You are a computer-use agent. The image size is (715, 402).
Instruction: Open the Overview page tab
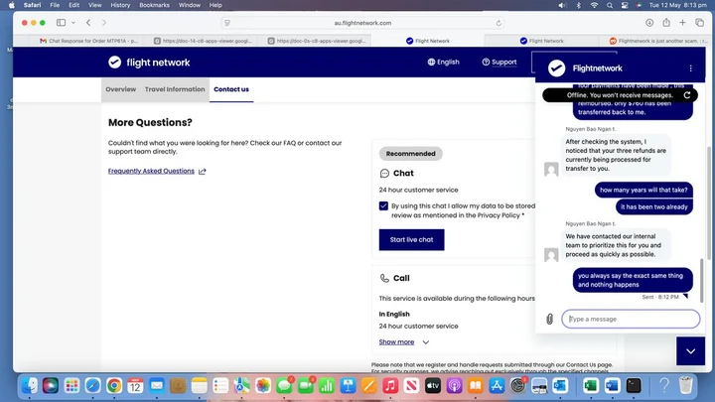click(121, 89)
